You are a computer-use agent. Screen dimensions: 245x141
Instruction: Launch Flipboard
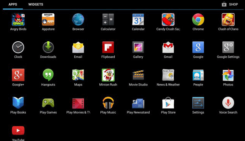[108, 47]
